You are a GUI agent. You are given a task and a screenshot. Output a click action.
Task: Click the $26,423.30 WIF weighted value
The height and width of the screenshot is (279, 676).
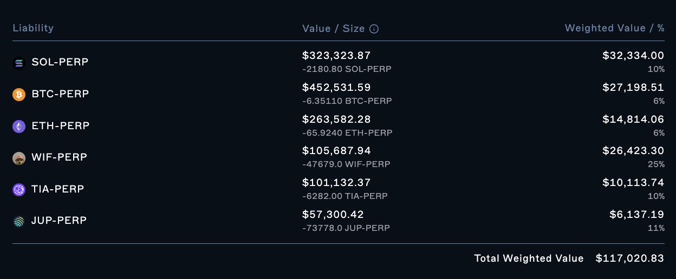tap(633, 150)
